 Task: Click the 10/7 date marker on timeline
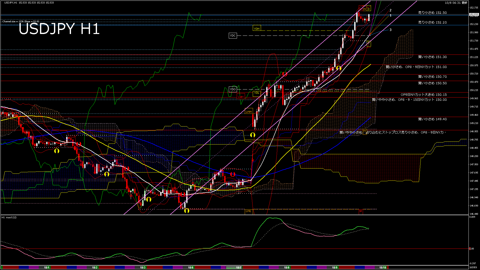coord(238,267)
